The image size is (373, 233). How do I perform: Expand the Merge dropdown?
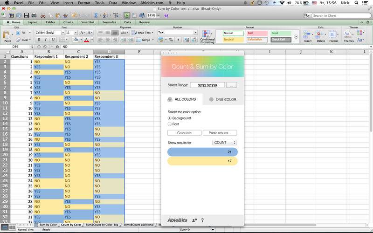click(x=153, y=40)
